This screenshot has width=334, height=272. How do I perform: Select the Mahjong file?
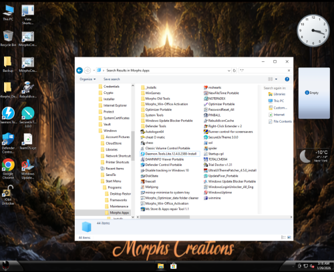click(150, 187)
